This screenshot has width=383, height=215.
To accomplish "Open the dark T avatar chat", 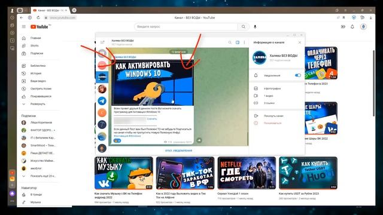I will point(102,125).
